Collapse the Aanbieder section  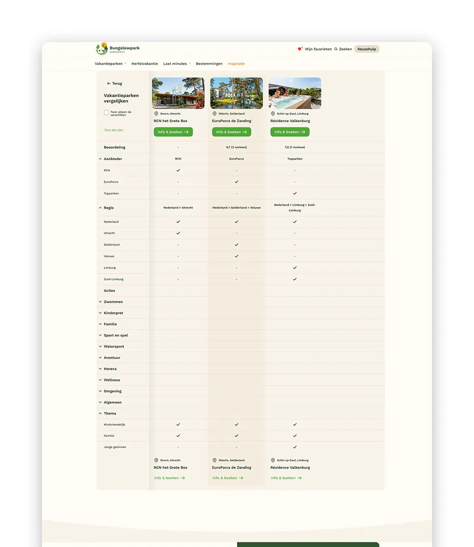pos(100,159)
